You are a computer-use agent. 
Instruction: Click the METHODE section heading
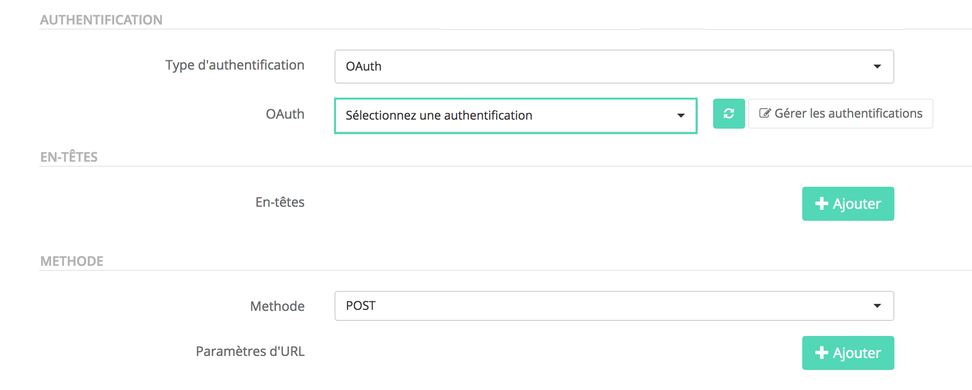[72, 261]
